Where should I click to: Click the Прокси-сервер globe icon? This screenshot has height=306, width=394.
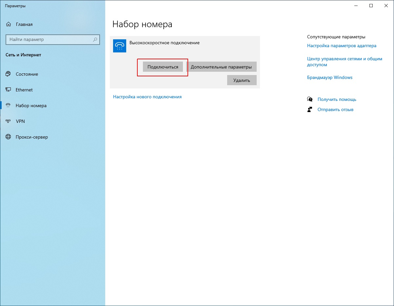[x=9, y=137]
